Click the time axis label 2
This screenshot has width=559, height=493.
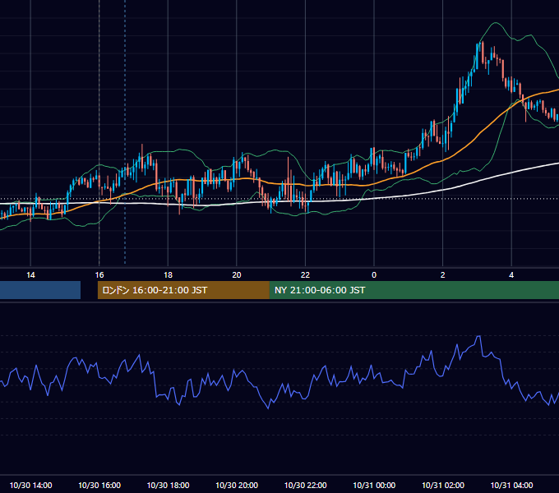coord(442,275)
